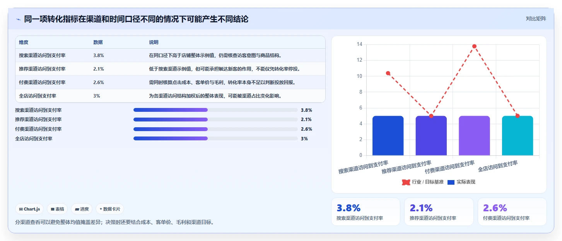Click the 搜索渠道访问到支付率 progress bar
The image size is (562, 241).
pyautogui.click(x=215, y=110)
